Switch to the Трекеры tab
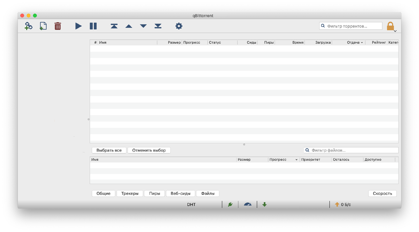The image size is (419, 232). [130, 193]
